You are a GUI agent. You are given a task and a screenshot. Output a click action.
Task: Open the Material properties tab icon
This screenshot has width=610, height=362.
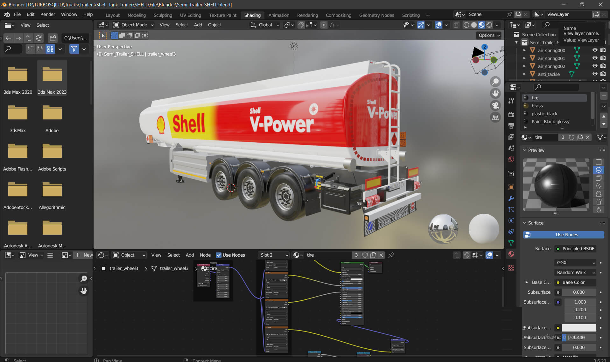tap(511, 254)
